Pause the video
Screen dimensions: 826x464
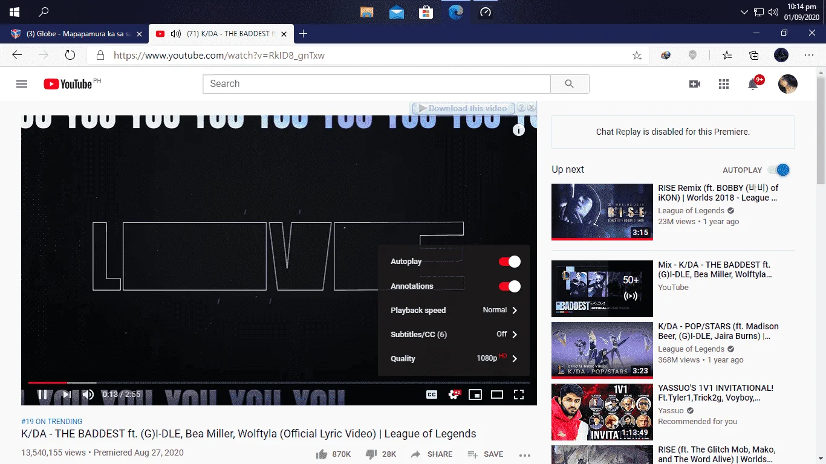click(x=43, y=395)
